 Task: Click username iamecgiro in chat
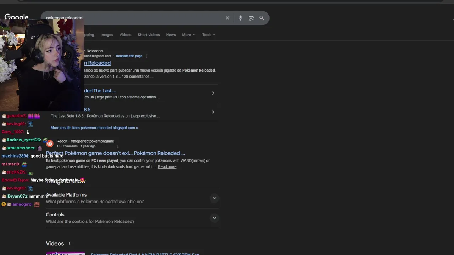(22, 204)
